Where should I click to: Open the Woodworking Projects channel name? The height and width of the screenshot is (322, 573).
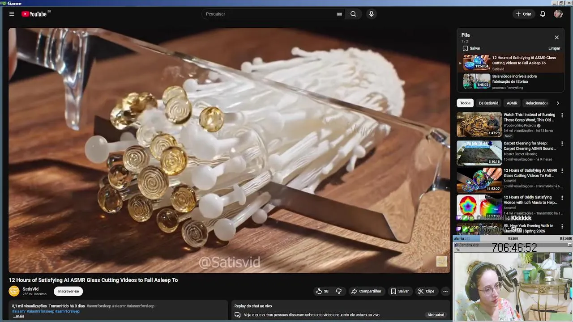pyautogui.click(x=520, y=126)
